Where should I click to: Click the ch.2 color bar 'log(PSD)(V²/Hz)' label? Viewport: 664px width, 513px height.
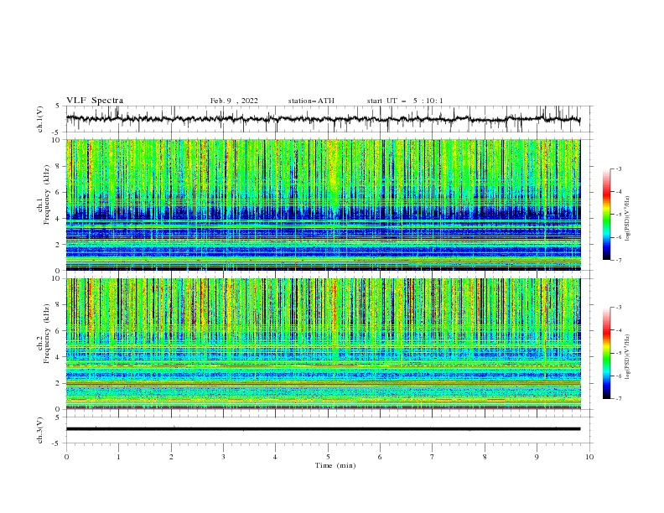coord(628,357)
